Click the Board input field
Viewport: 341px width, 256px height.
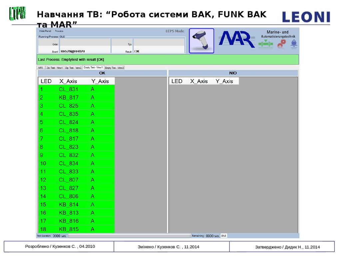tap(85, 51)
